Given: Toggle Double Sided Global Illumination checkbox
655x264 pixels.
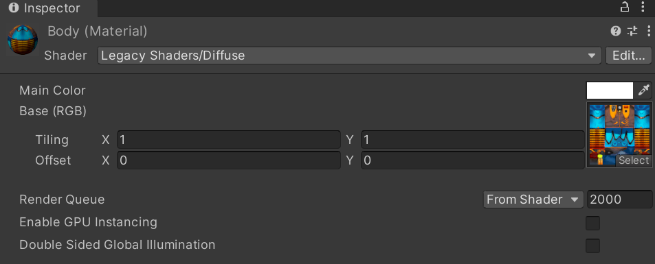Looking at the screenshot, I should (592, 245).
